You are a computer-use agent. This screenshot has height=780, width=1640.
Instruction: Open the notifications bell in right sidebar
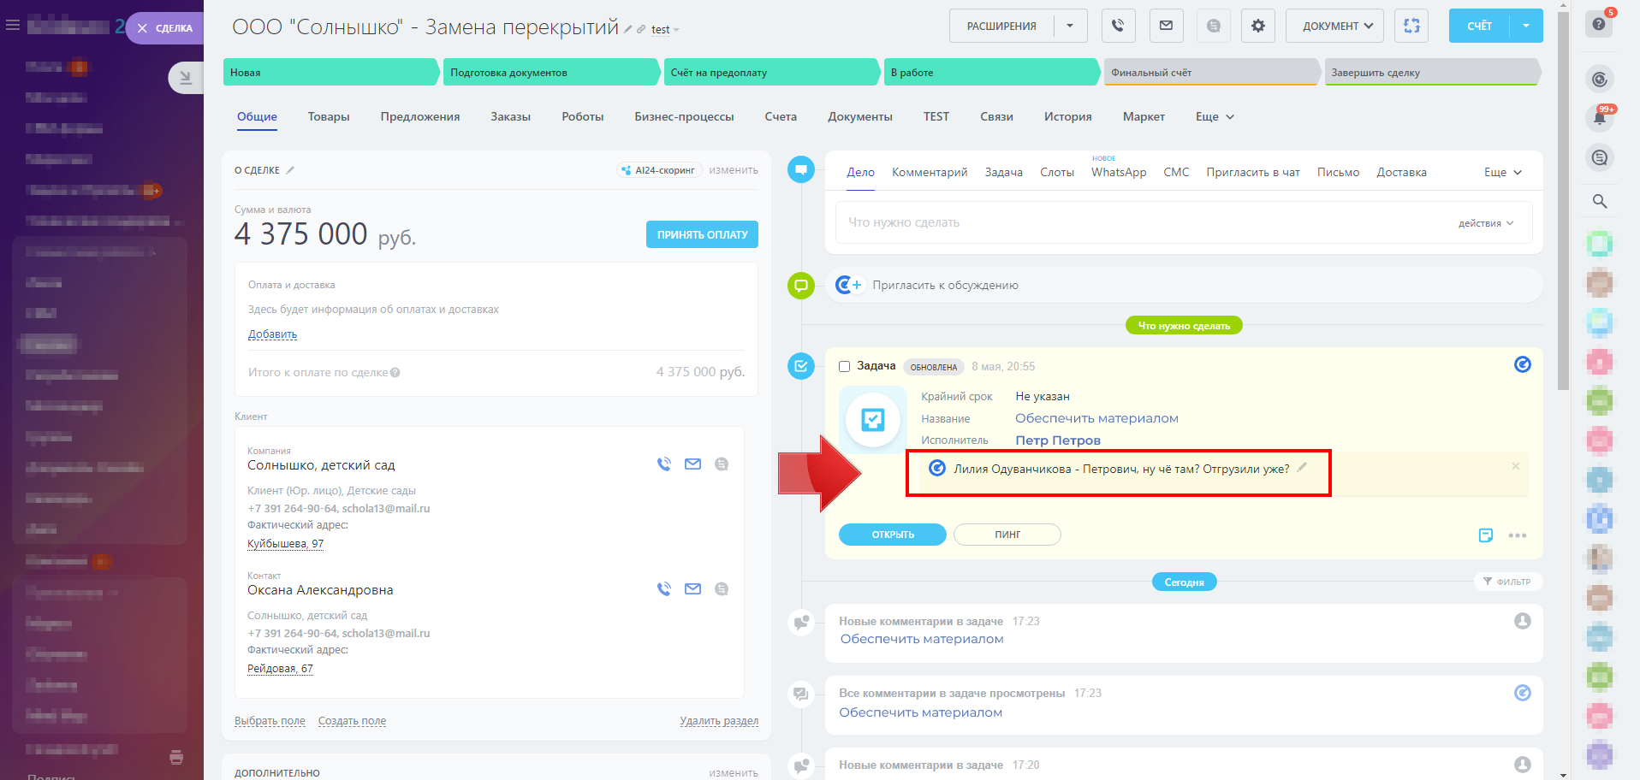(1599, 118)
